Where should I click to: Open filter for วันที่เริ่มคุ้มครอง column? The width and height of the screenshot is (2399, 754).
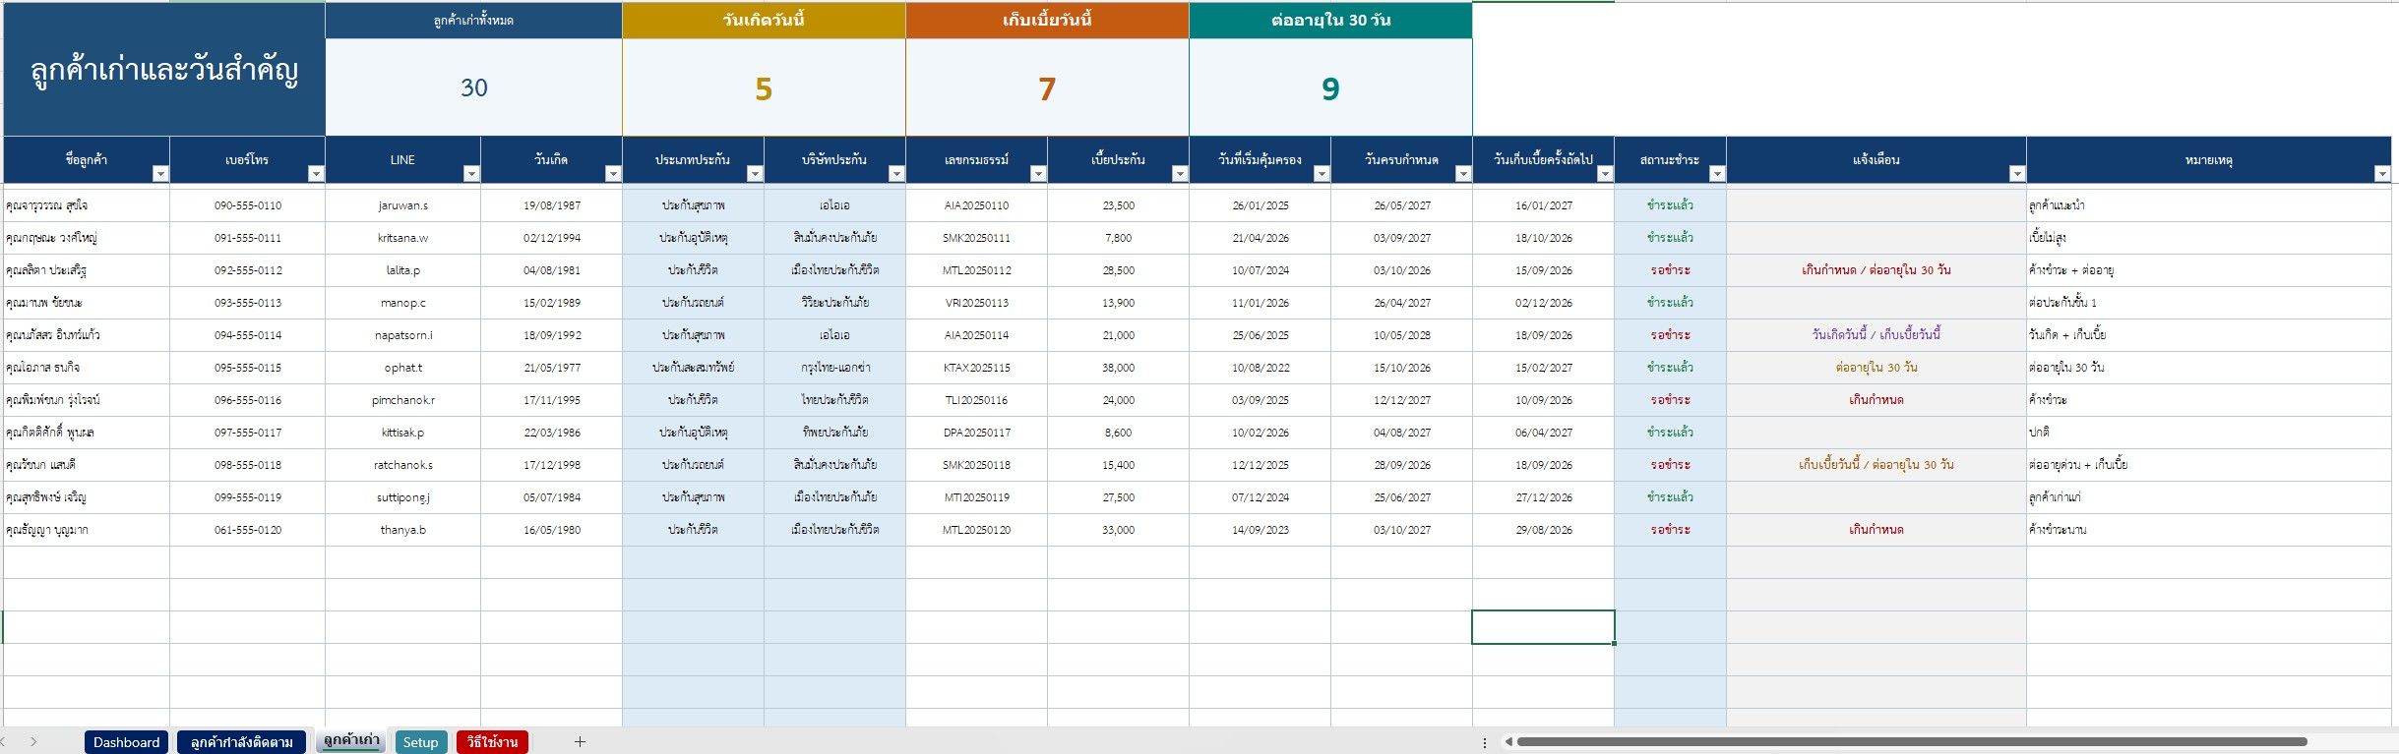coord(1322,174)
